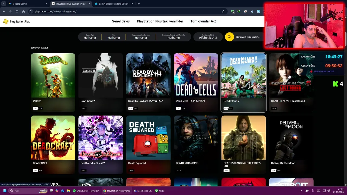347x195 pixels.
Task: Click the green shield extension icon
Action: (x=232, y=11)
